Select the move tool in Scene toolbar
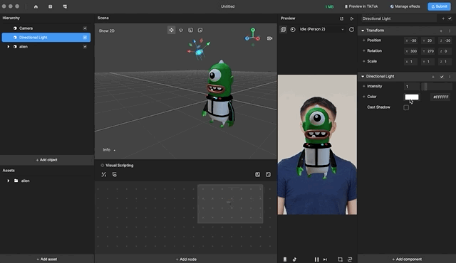 tap(171, 30)
